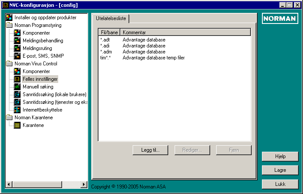The width and height of the screenshot is (303, 194).
Task: Close the NVC-konfigurasjon window
Action: pos(297,5)
